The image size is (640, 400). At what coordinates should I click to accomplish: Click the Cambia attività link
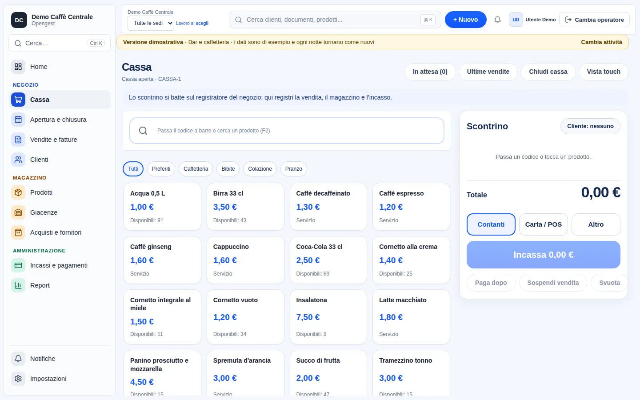tap(601, 42)
